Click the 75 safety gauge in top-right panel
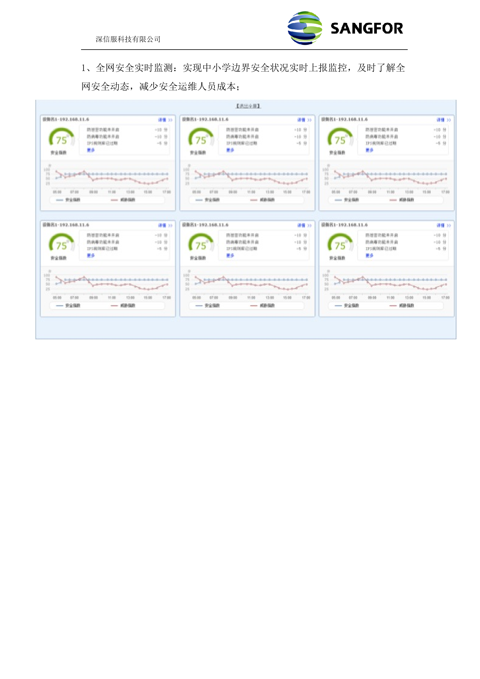This screenshot has width=480, height=679. click(340, 139)
